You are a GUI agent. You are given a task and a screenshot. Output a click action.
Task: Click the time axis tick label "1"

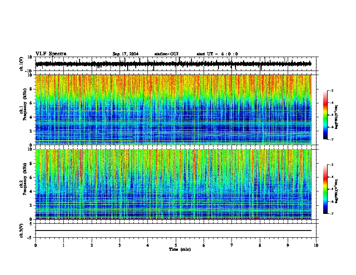63,245
